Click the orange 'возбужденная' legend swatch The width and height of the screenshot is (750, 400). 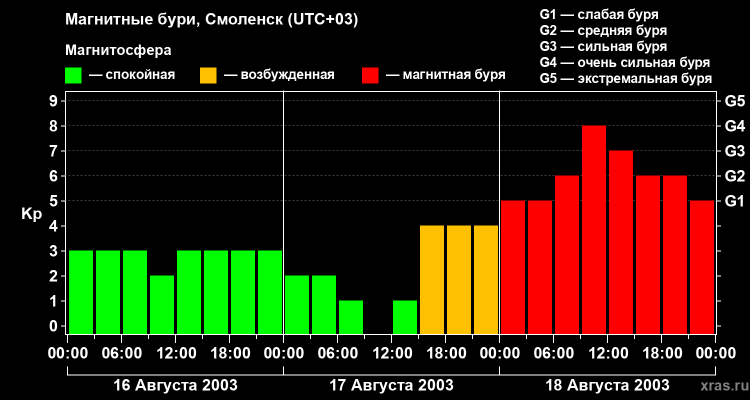click(208, 75)
